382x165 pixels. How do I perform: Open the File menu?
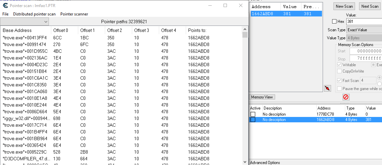(5, 14)
